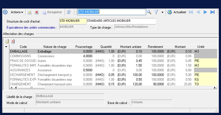
Task: Sort by the Code column header
Action: [x=23, y=47]
